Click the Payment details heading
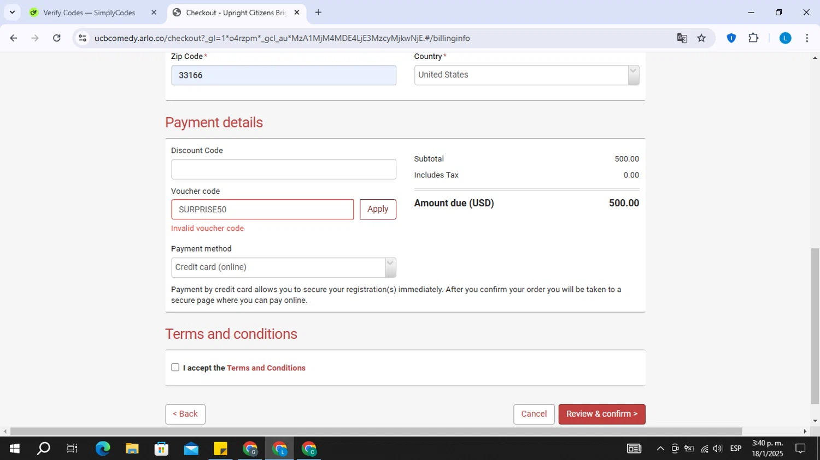Image resolution: width=820 pixels, height=460 pixels. tap(214, 122)
